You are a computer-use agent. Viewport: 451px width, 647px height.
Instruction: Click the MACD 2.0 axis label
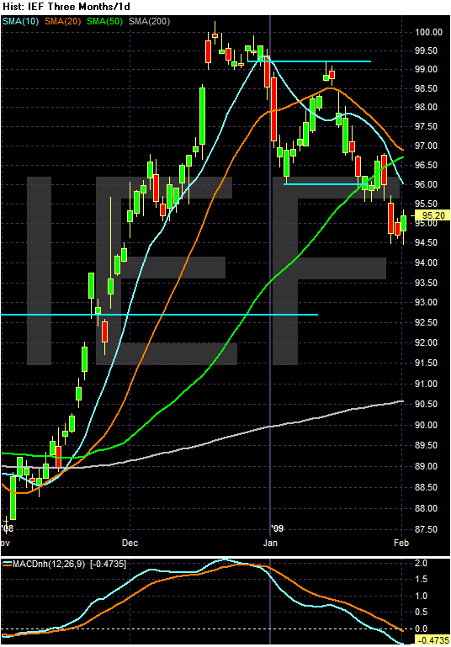tap(422, 564)
